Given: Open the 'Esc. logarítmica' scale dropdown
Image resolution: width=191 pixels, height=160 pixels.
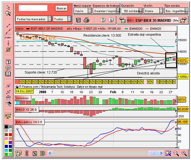Looking at the screenshot, I should coord(176,11).
